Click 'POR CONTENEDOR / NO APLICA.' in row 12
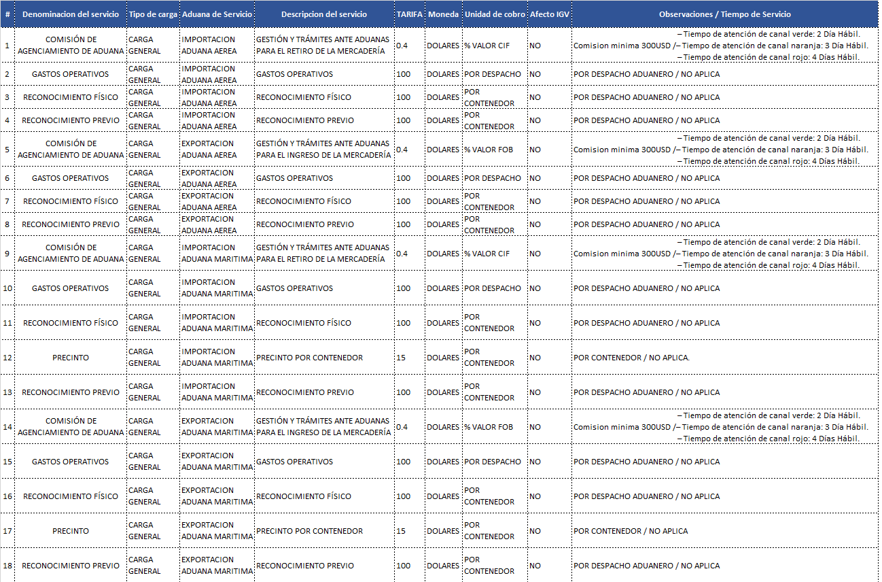Image resolution: width=882 pixels, height=582 pixels. [631, 358]
